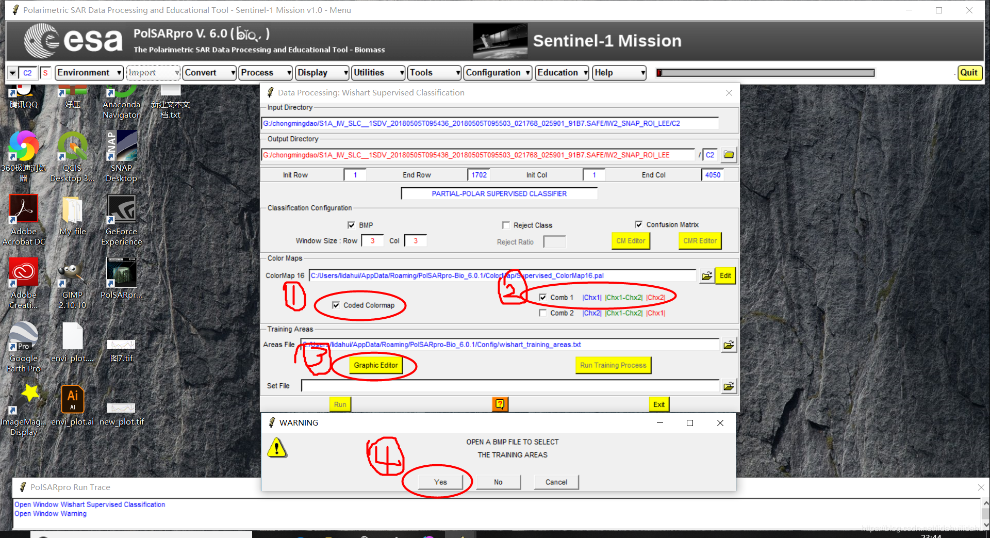
Task: Launch SNAP Desktop from the desktop
Action: [122, 156]
